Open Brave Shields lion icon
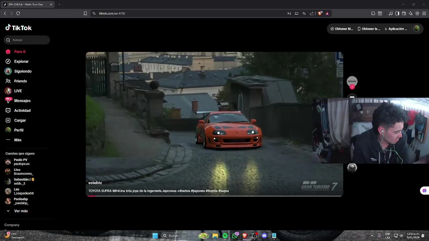This screenshot has width=429, height=241. [x=320, y=13]
